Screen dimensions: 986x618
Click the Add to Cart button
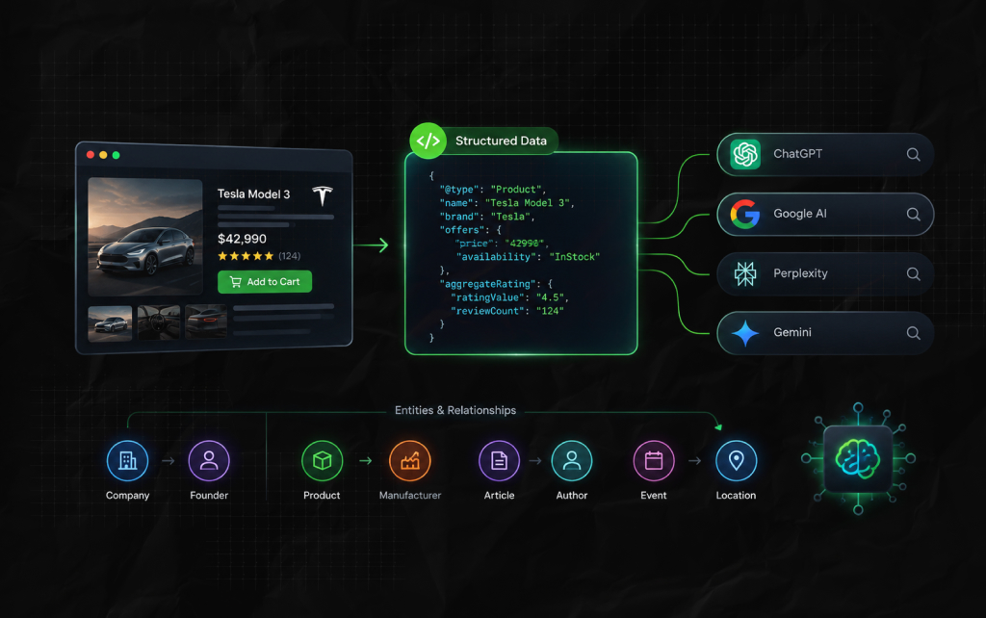coord(265,282)
